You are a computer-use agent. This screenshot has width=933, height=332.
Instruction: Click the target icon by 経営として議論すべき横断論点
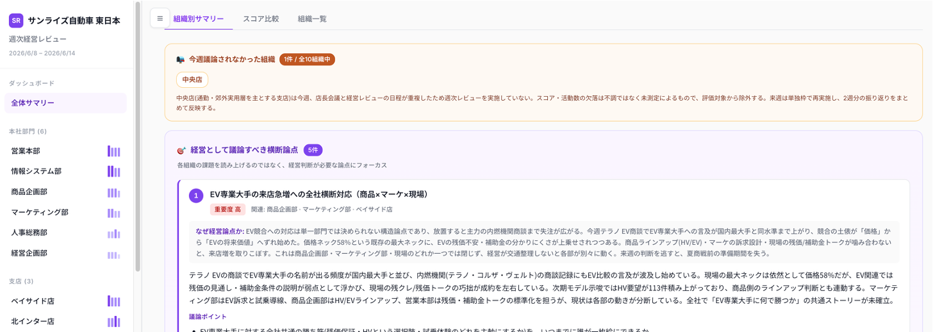181,150
